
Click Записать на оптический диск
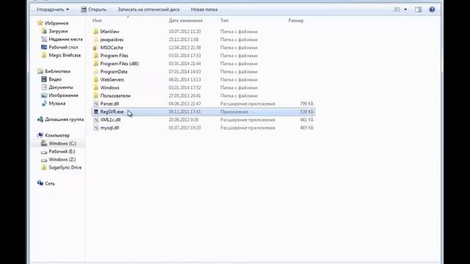[x=148, y=10]
